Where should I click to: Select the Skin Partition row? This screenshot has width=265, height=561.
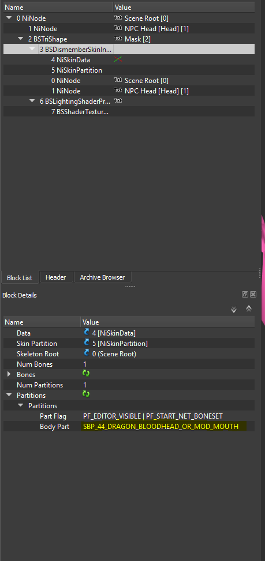[129, 343]
